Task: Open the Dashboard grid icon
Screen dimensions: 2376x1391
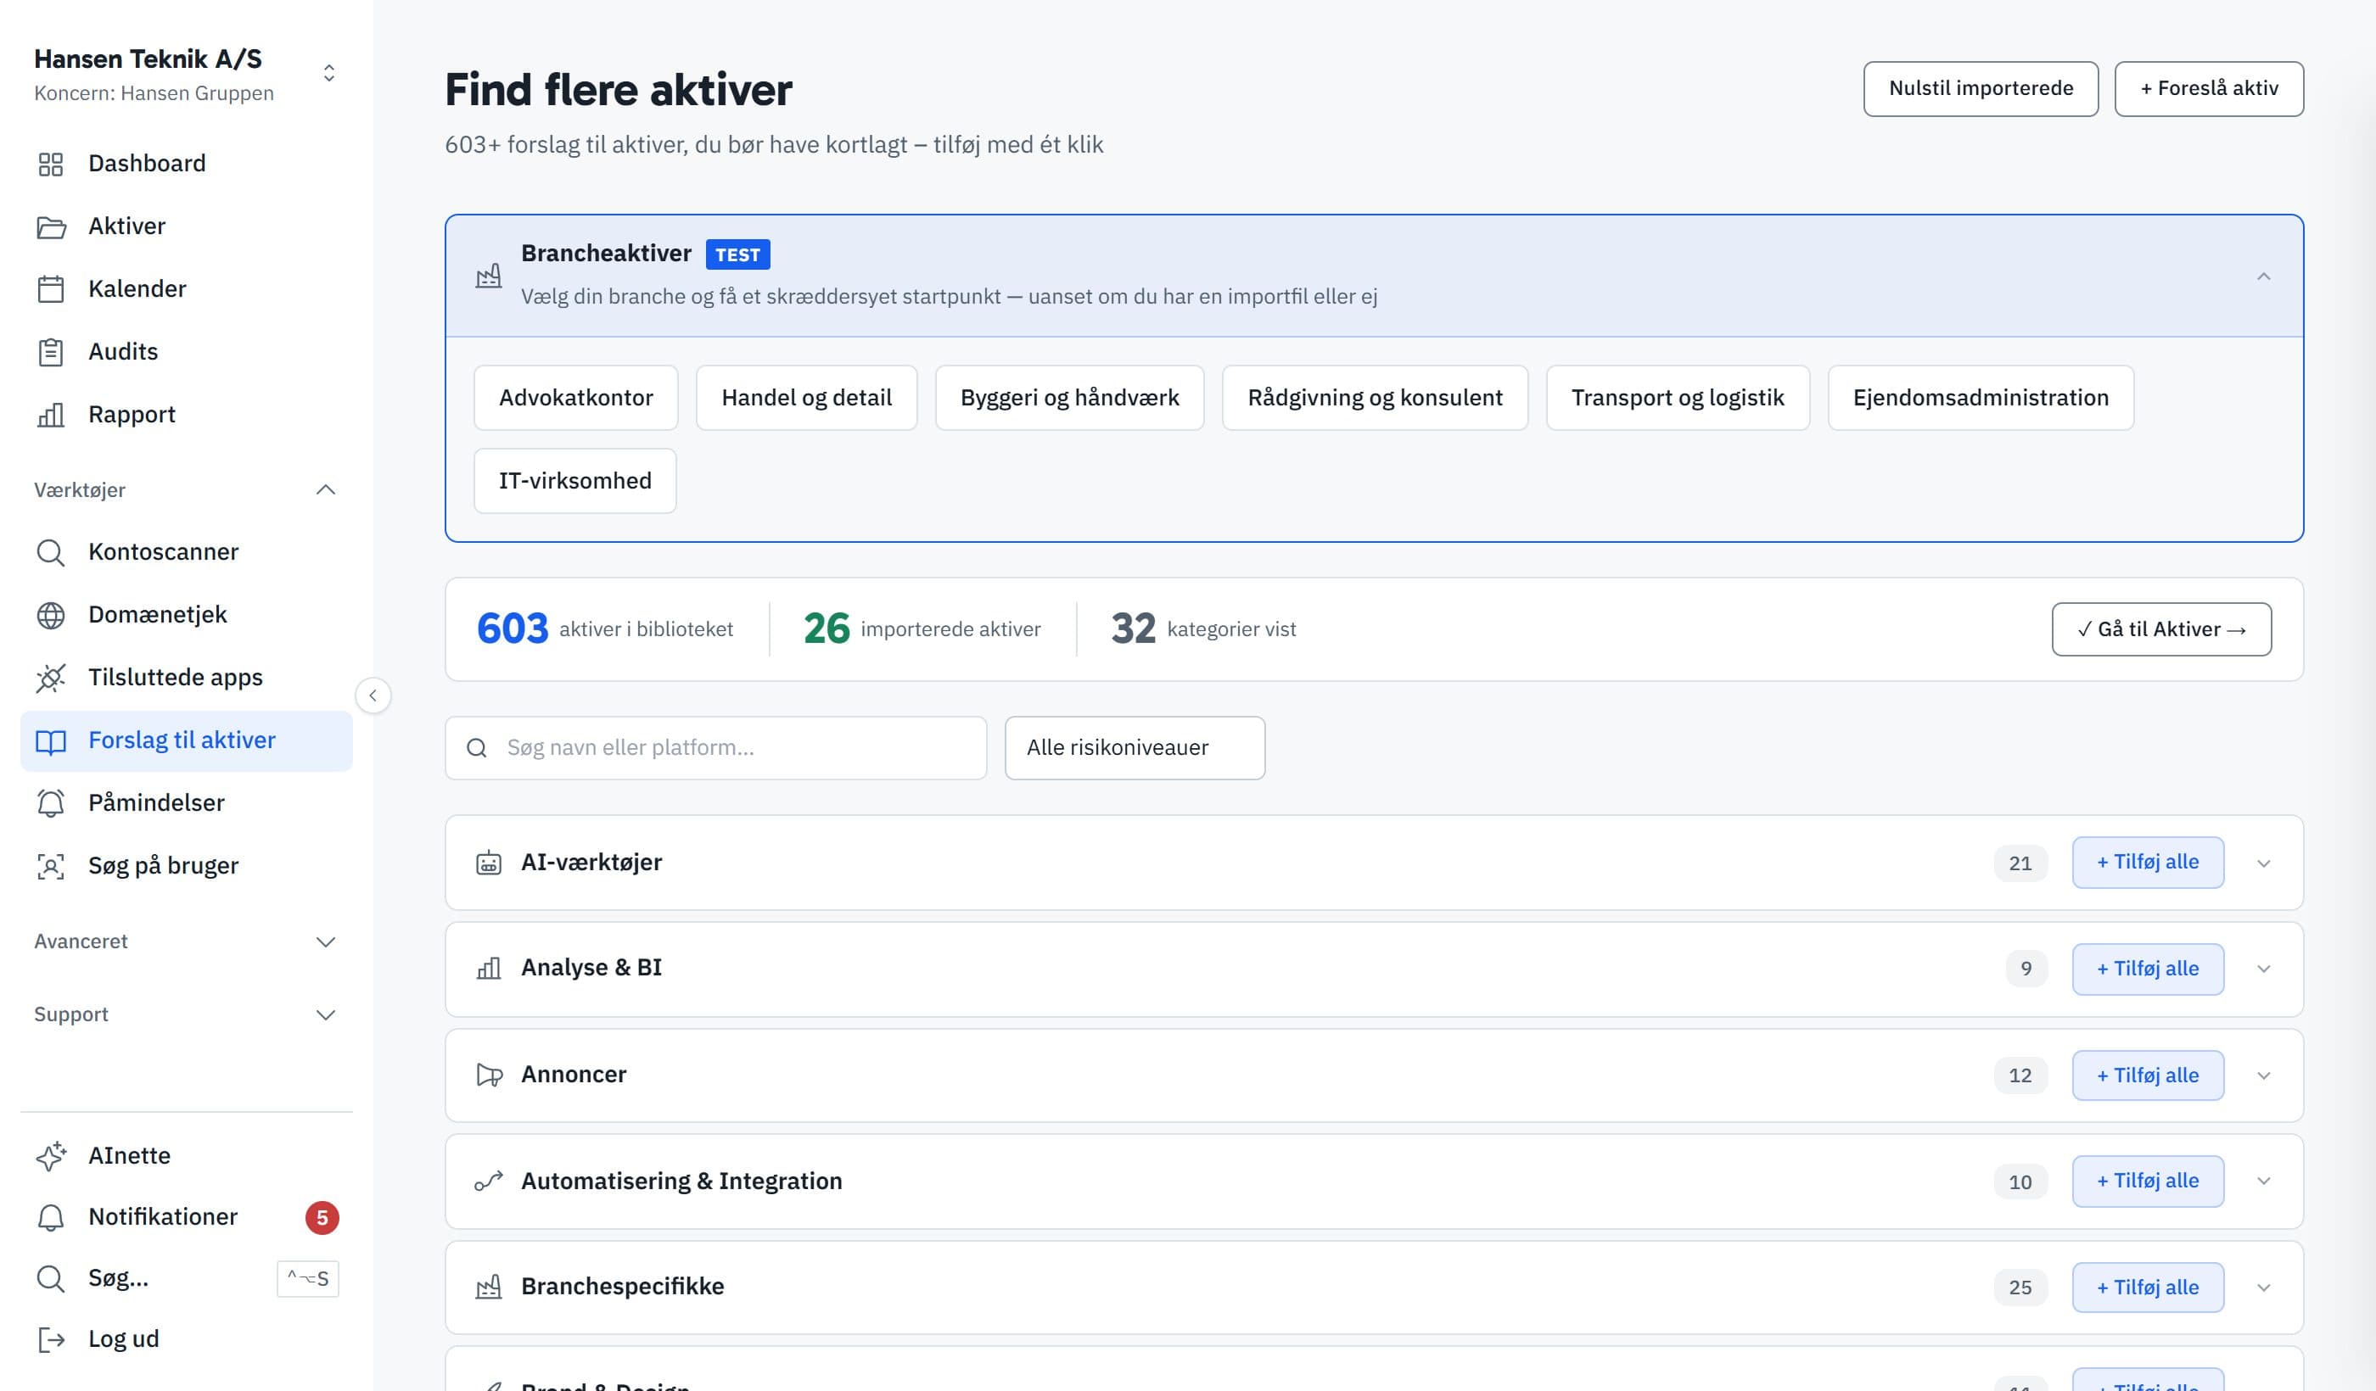Action: pyautogui.click(x=50, y=164)
